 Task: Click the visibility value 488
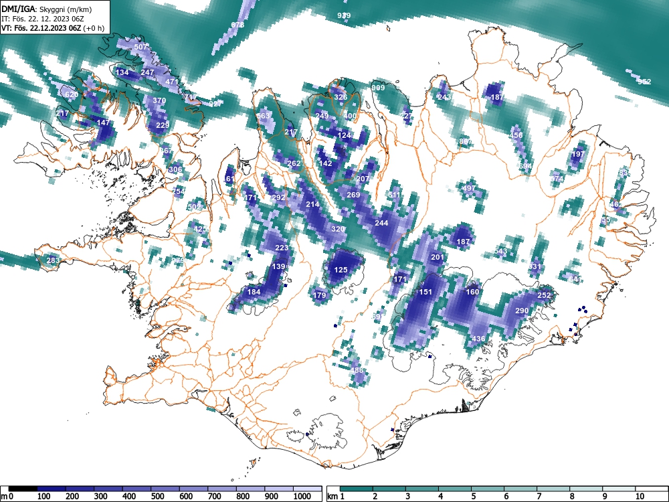357,370
